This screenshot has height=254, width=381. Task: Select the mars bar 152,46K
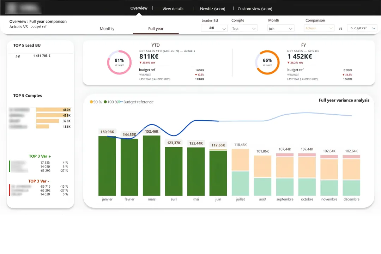pyautogui.click(x=152, y=165)
